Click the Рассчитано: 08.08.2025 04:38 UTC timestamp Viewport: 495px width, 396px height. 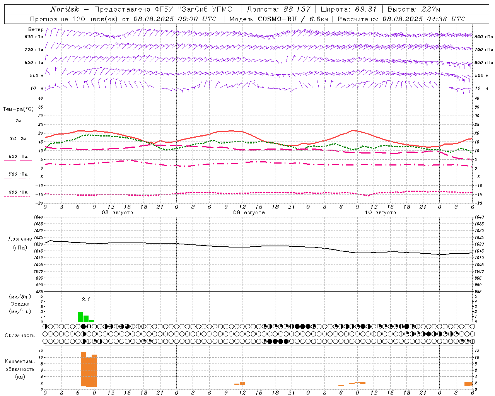(401, 19)
